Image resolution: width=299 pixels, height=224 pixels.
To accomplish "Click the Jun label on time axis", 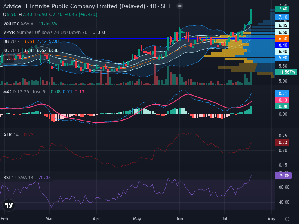I will [x=179, y=219].
